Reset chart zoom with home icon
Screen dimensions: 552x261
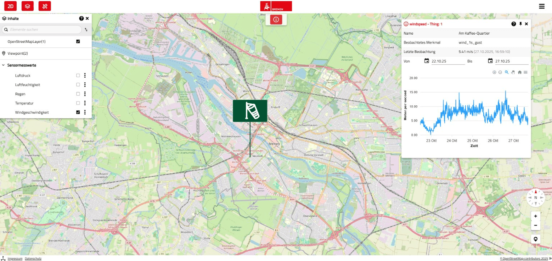coord(520,72)
